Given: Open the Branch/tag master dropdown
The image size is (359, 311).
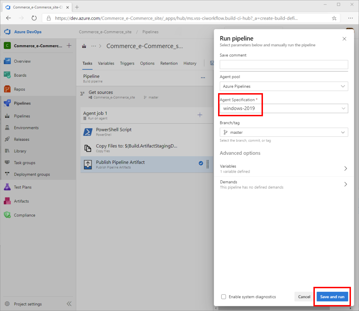Looking at the screenshot, I should pyautogui.click(x=284, y=132).
